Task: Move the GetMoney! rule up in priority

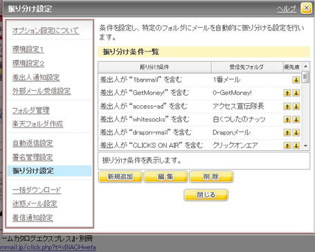Action: (x=287, y=93)
